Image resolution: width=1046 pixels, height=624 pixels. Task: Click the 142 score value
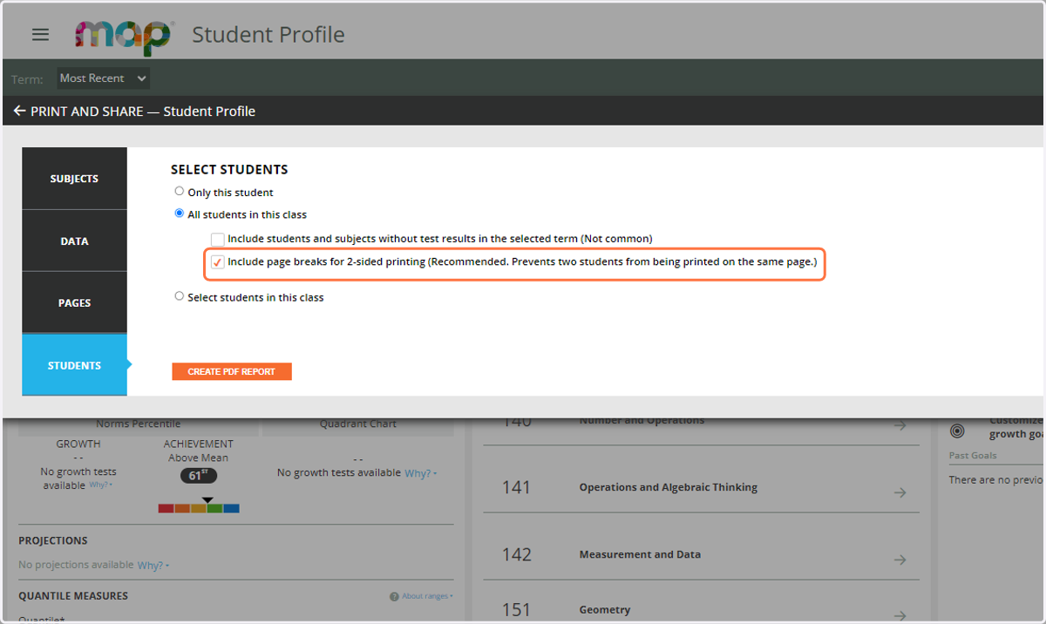(x=516, y=554)
